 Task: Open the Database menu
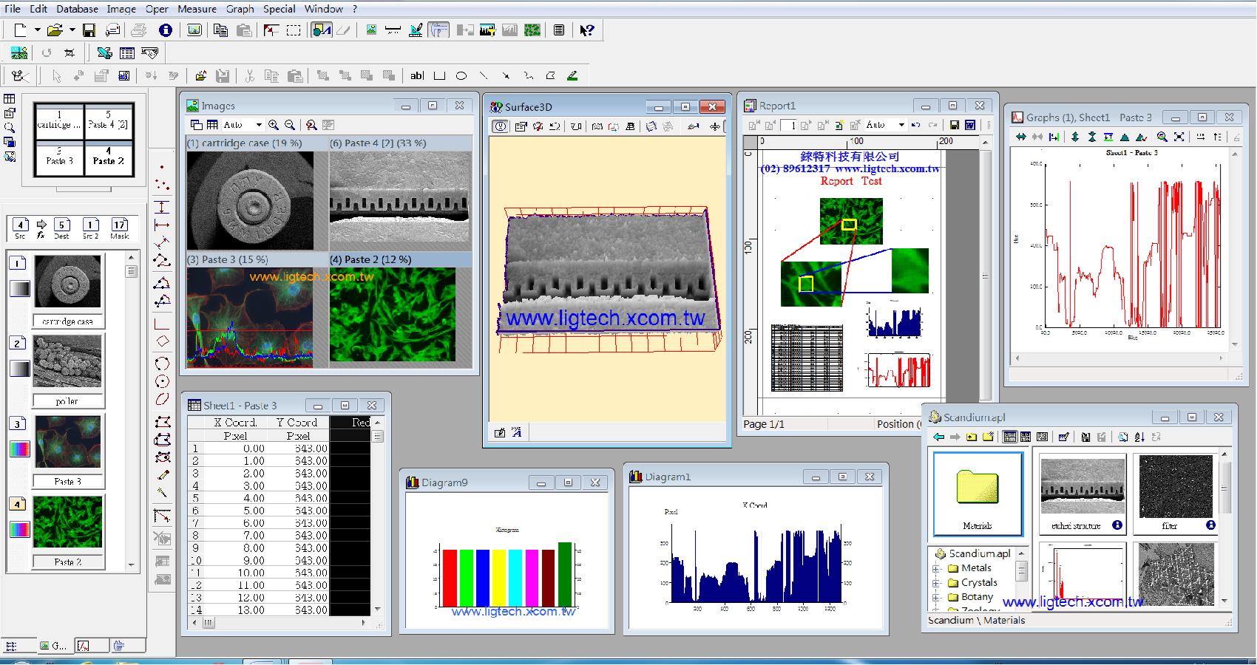(77, 9)
